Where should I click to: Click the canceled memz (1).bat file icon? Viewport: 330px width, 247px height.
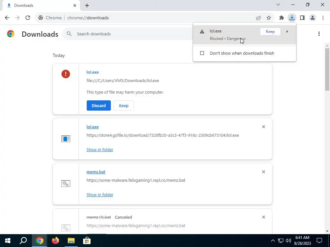[66, 228]
